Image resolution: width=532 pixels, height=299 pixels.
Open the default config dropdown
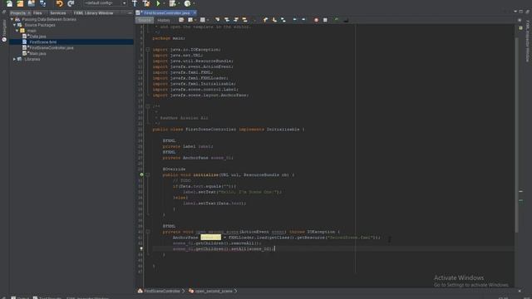pyautogui.click(x=106, y=3)
